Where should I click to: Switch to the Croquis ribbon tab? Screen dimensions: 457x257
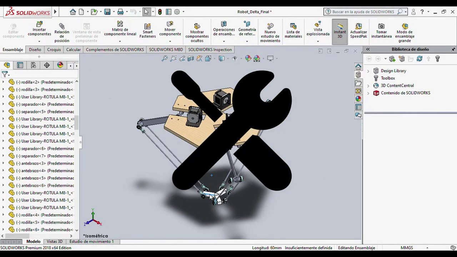click(x=54, y=50)
